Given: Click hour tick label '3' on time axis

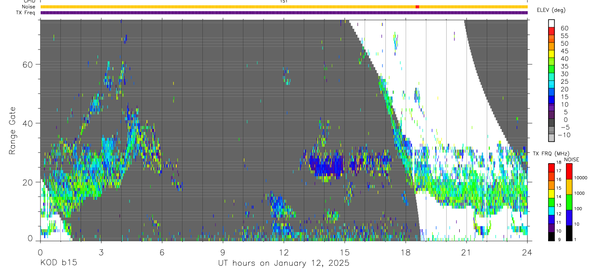Looking at the screenshot, I should pos(101,252).
